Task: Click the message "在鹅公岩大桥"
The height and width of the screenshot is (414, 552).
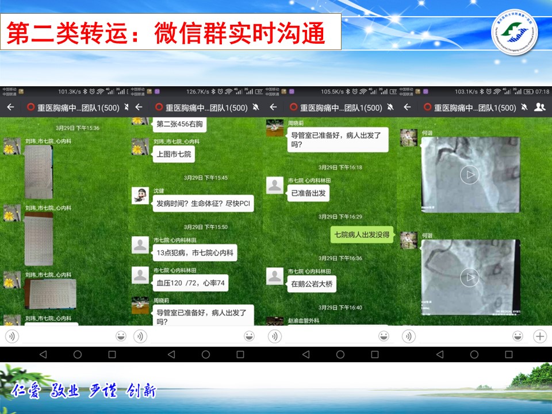Action: click(312, 284)
